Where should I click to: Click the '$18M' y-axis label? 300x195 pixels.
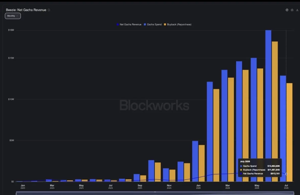coord(11,30)
